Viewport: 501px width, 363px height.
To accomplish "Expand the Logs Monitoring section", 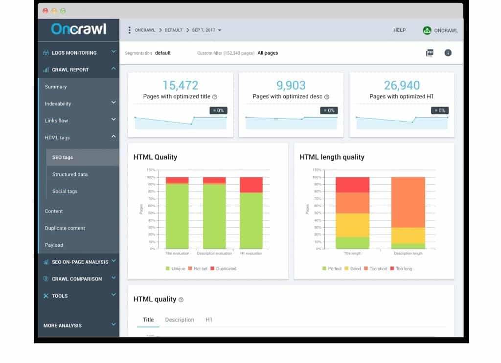I will click(x=114, y=52).
